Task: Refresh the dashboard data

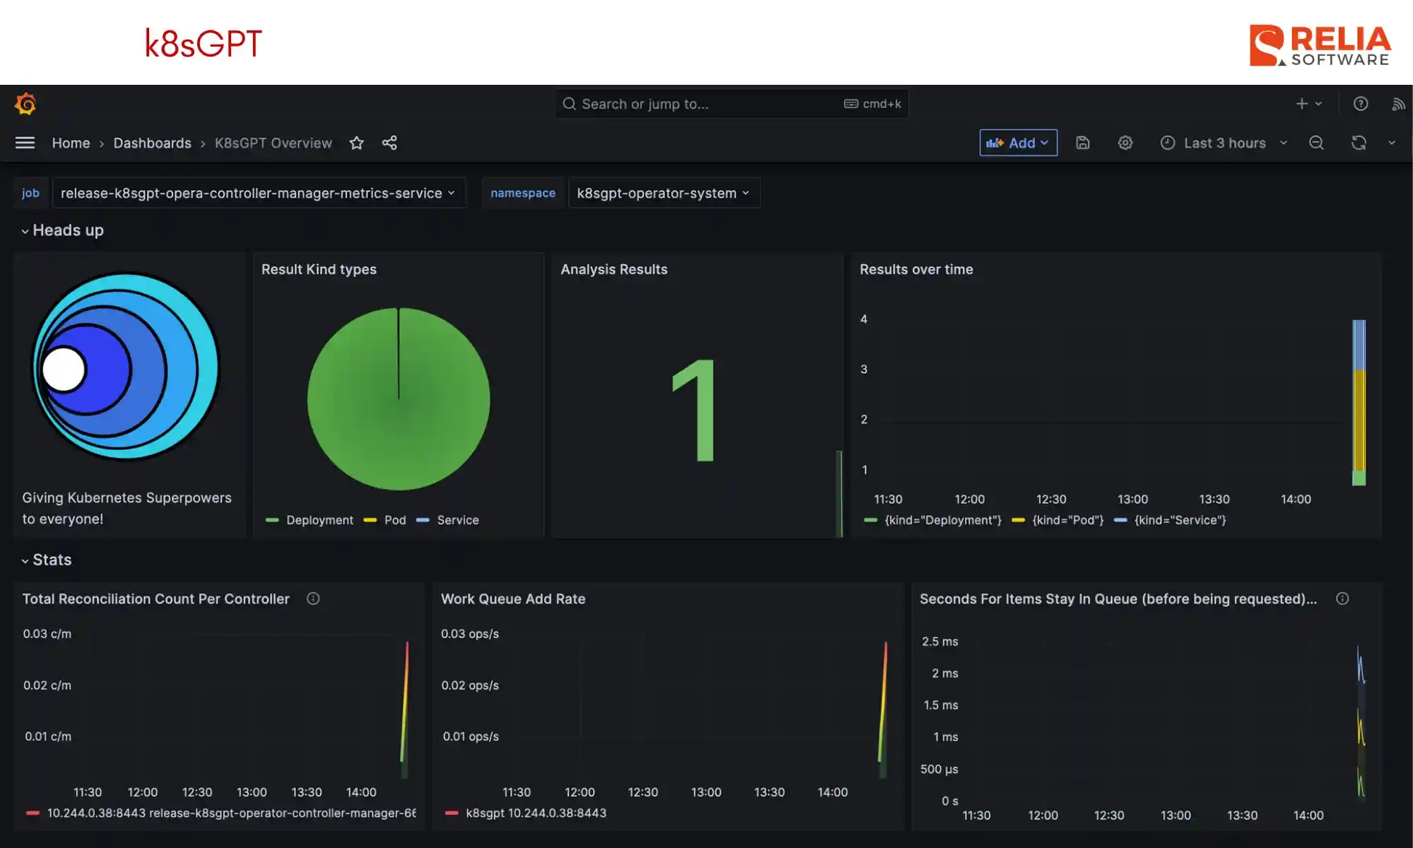Action: tap(1358, 143)
